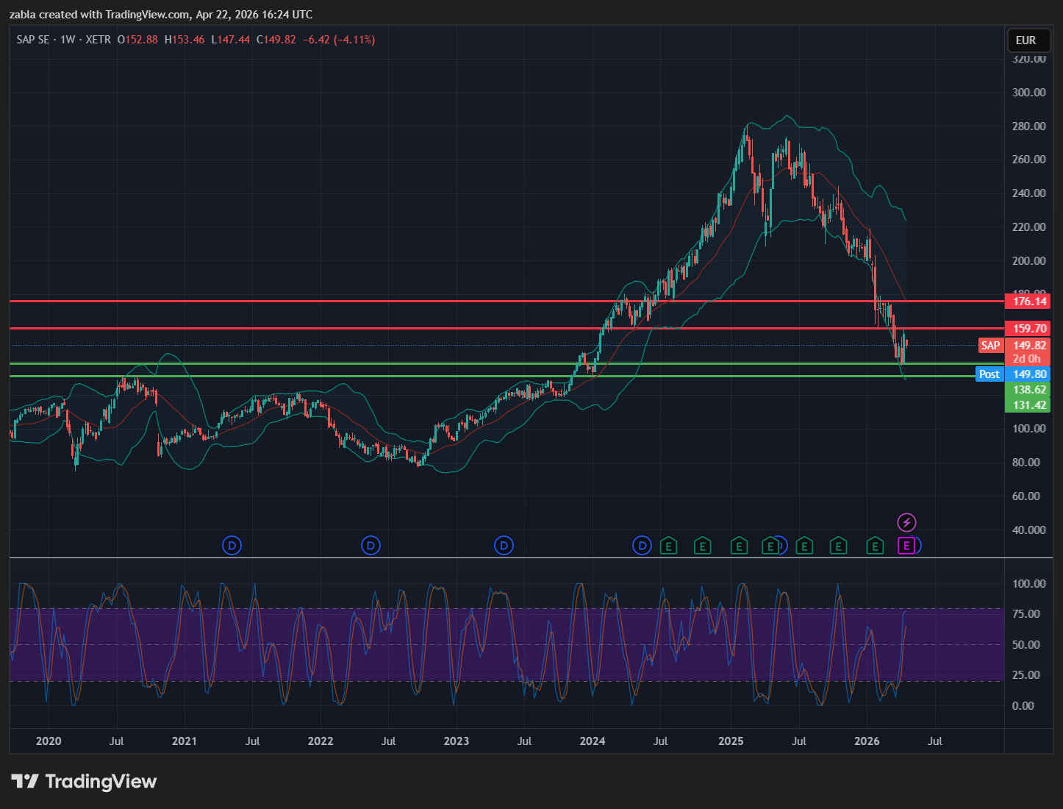This screenshot has width=1063, height=809.
Task: Click the 2025 label on time axis
Action: pos(731,741)
